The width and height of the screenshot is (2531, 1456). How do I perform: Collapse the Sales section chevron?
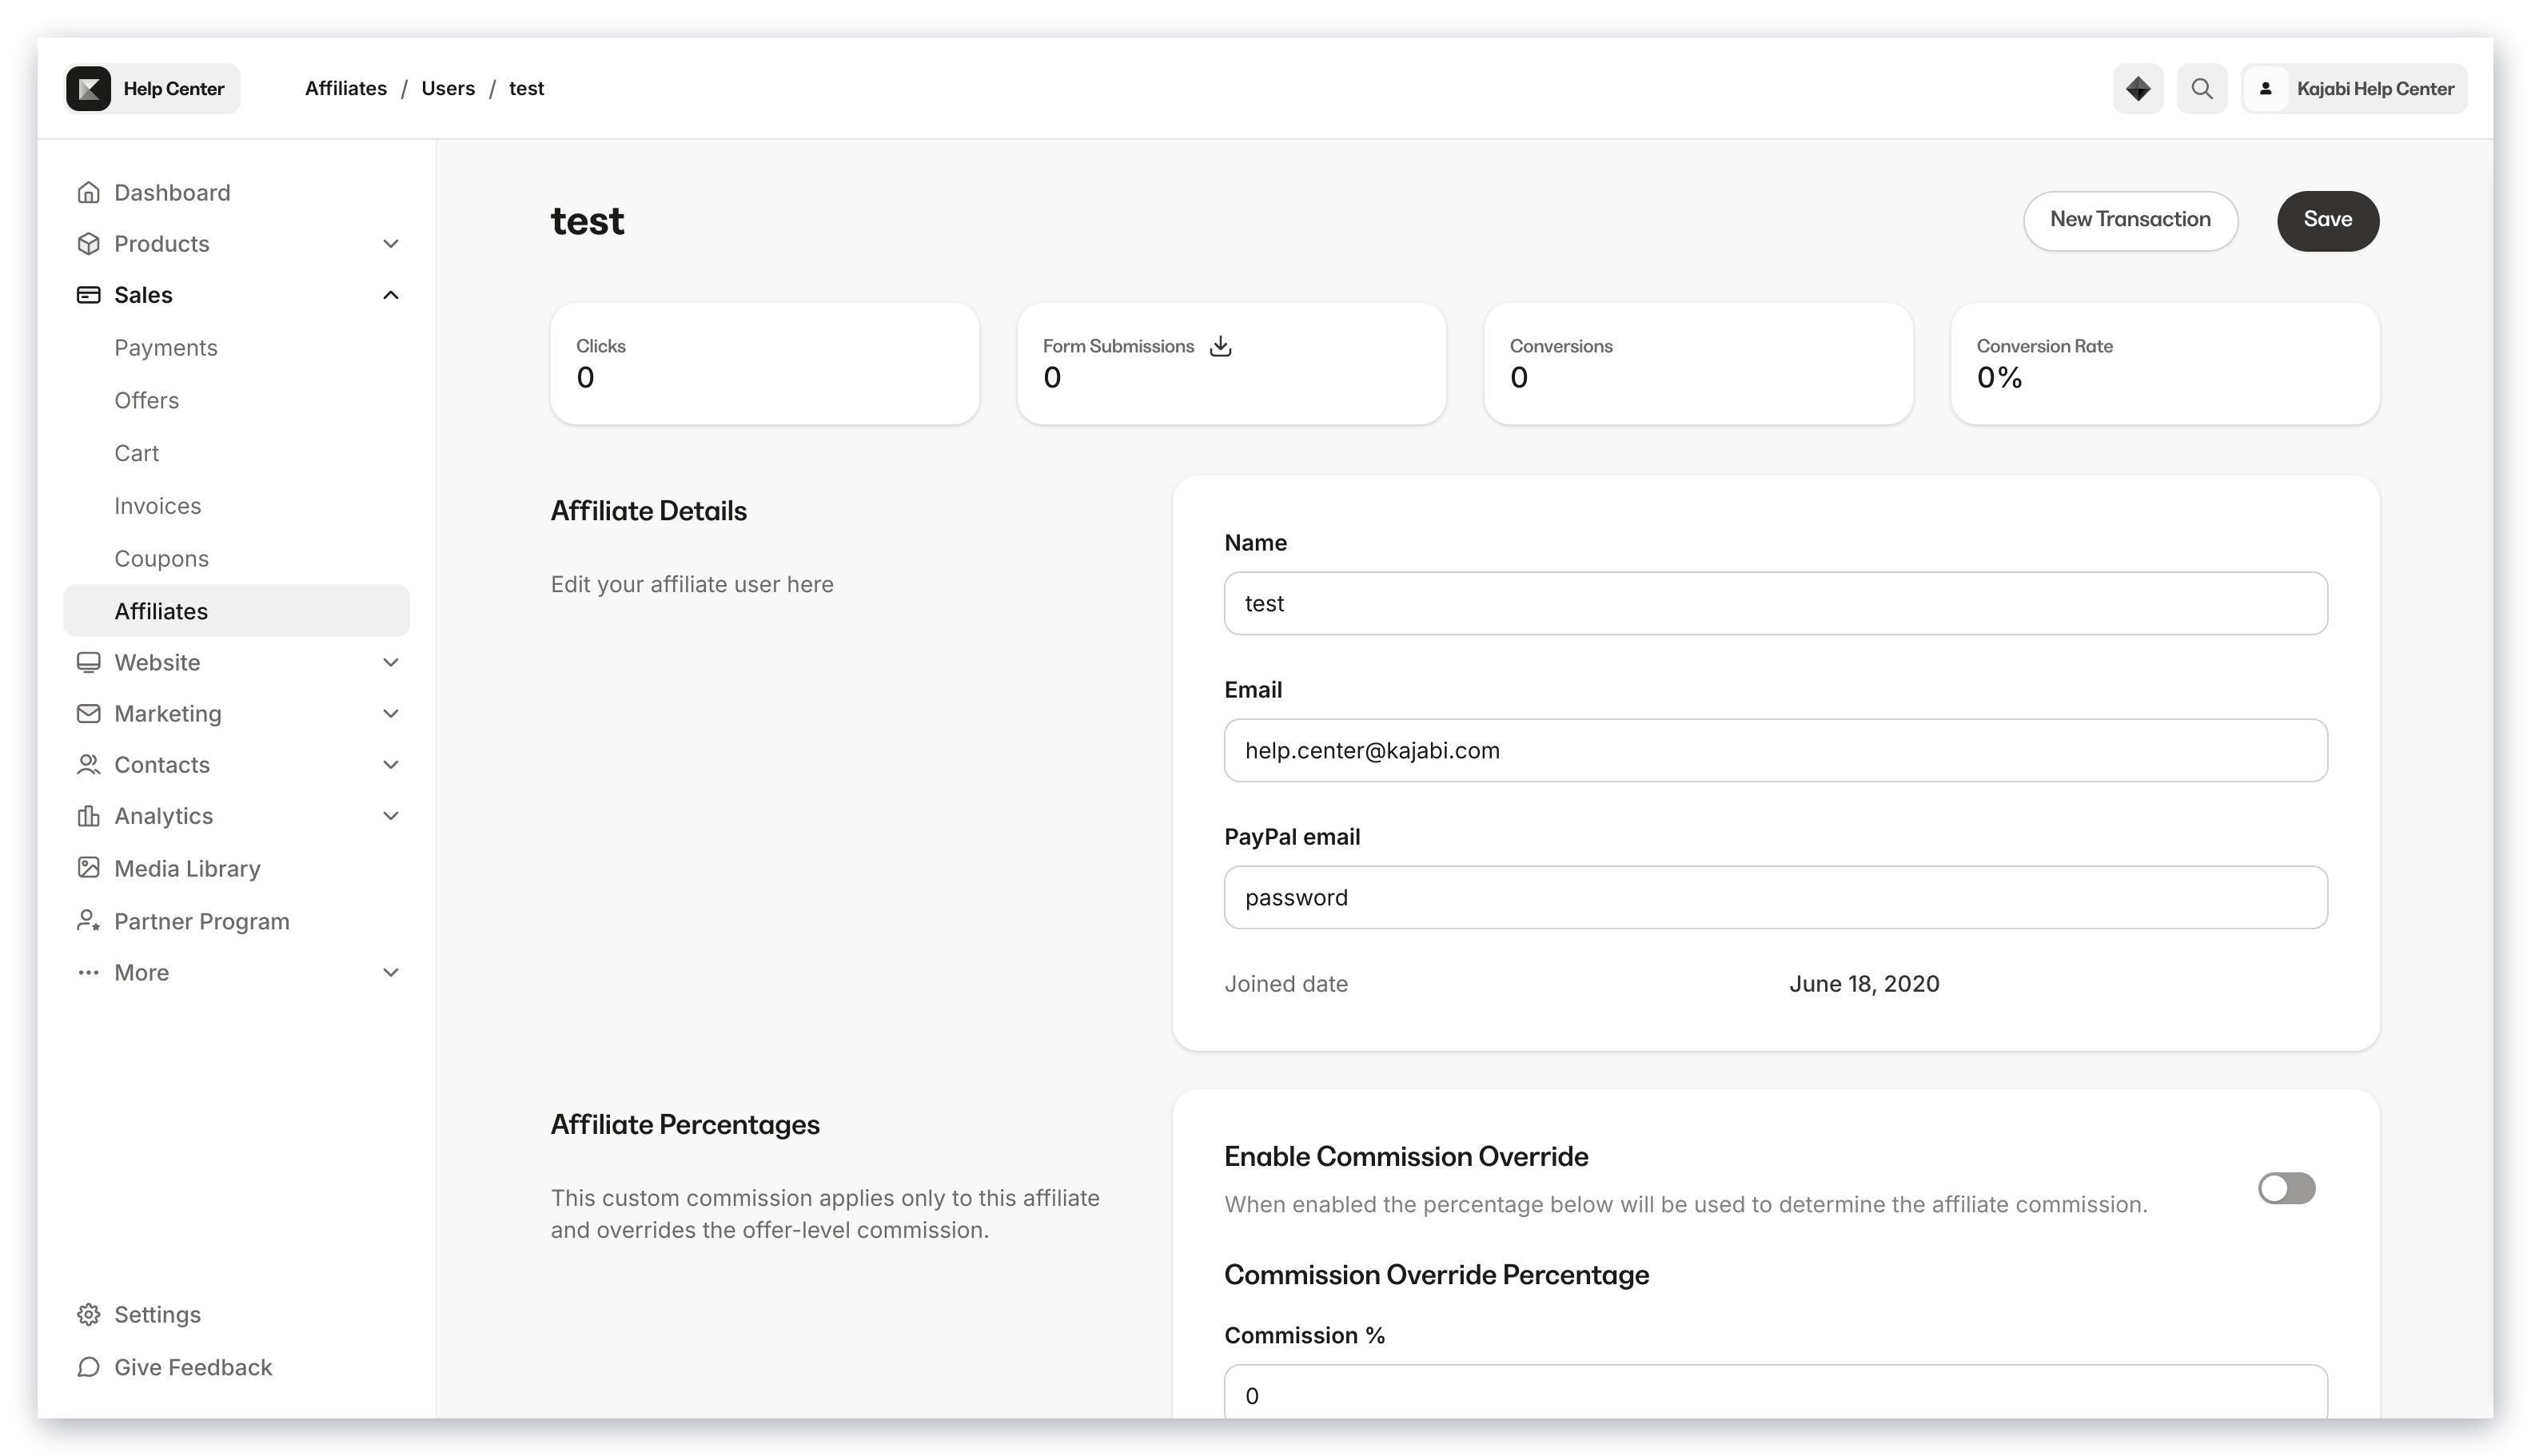point(391,294)
